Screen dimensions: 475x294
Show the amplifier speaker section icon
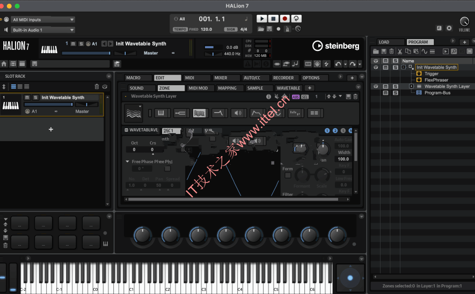238,113
